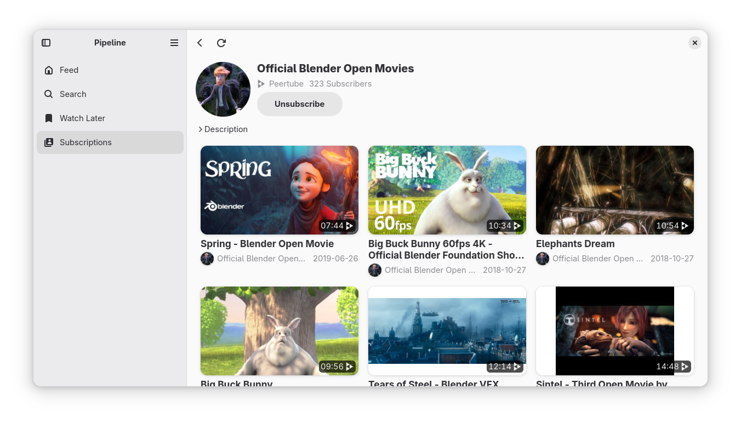Toggle the sidebar panel icon
The image size is (741, 423).
[x=46, y=43]
